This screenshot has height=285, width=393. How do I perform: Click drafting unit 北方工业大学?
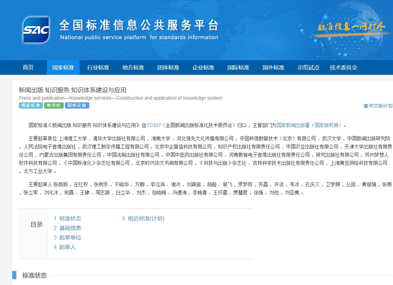pyautogui.click(x=38, y=171)
